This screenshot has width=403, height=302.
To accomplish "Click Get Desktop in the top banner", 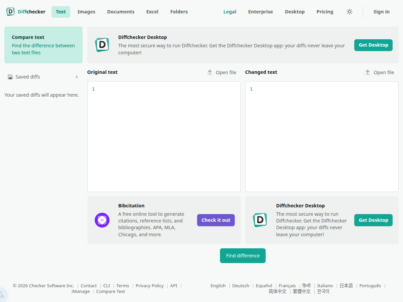I will coord(373,45).
